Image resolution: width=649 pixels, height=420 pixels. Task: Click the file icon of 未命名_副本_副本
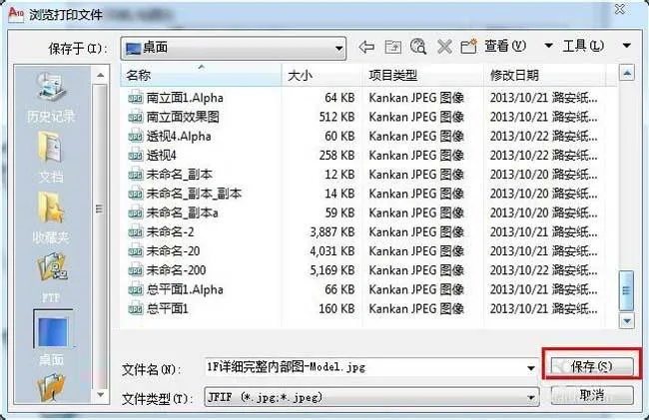coord(136,194)
